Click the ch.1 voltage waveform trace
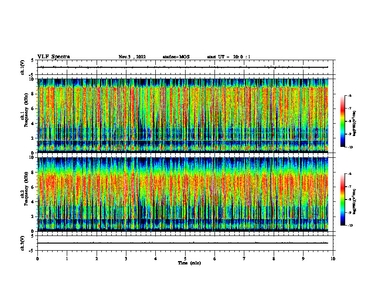375x290 pixels. 183,67
